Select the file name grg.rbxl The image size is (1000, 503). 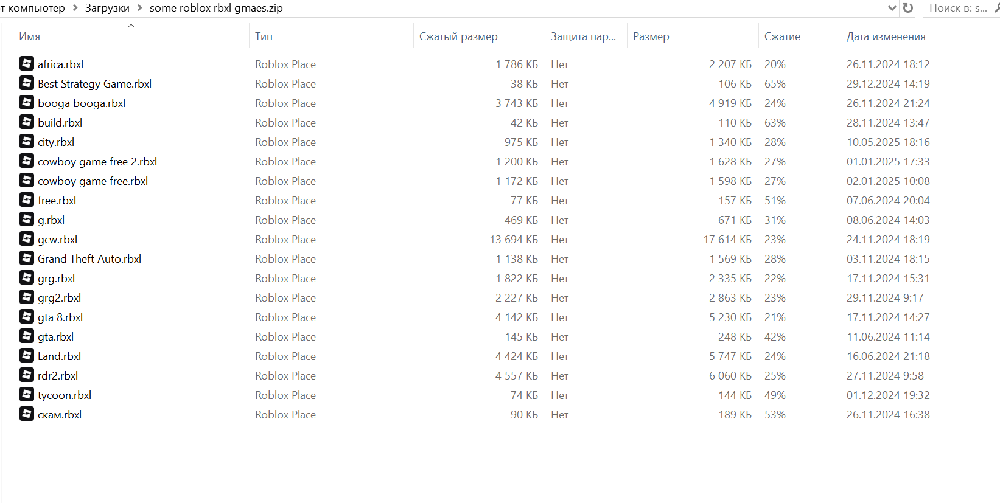tap(56, 278)
